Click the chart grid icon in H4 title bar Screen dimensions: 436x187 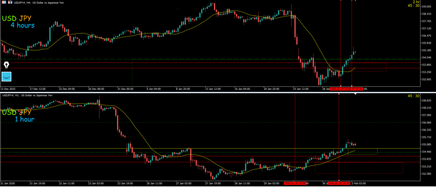point(3,2)
